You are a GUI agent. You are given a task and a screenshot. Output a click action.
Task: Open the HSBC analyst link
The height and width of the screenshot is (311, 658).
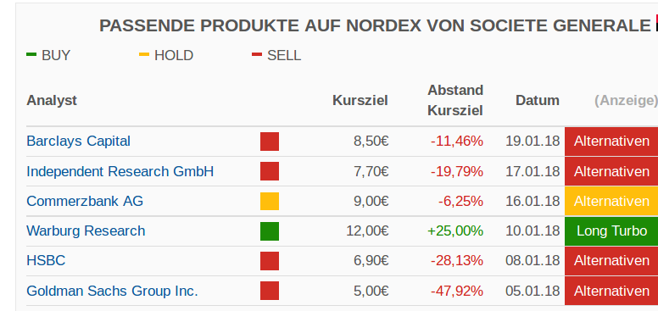click(46, 261)
